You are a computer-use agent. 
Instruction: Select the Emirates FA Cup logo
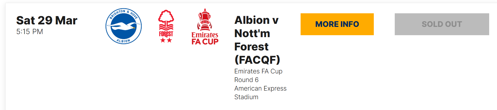pos(205,27)
